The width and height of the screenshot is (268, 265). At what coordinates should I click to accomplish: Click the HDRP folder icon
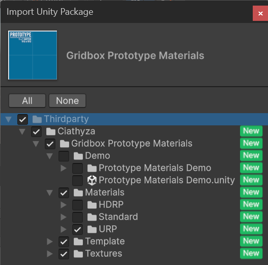pos(92,205)
